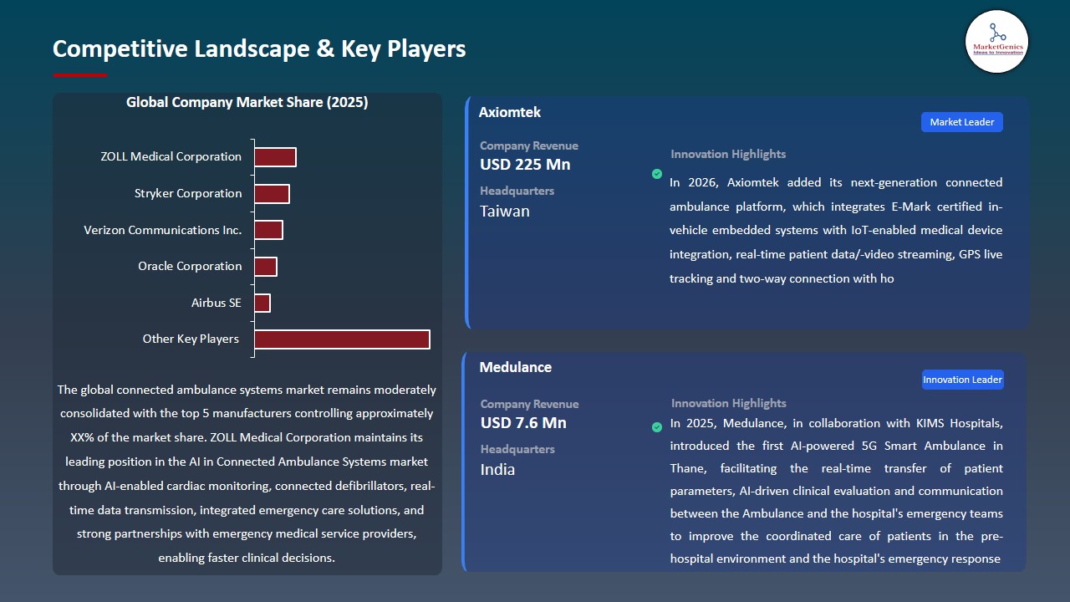Click the green check icon beside Axiomtek highlights

(x=657, y=174)
